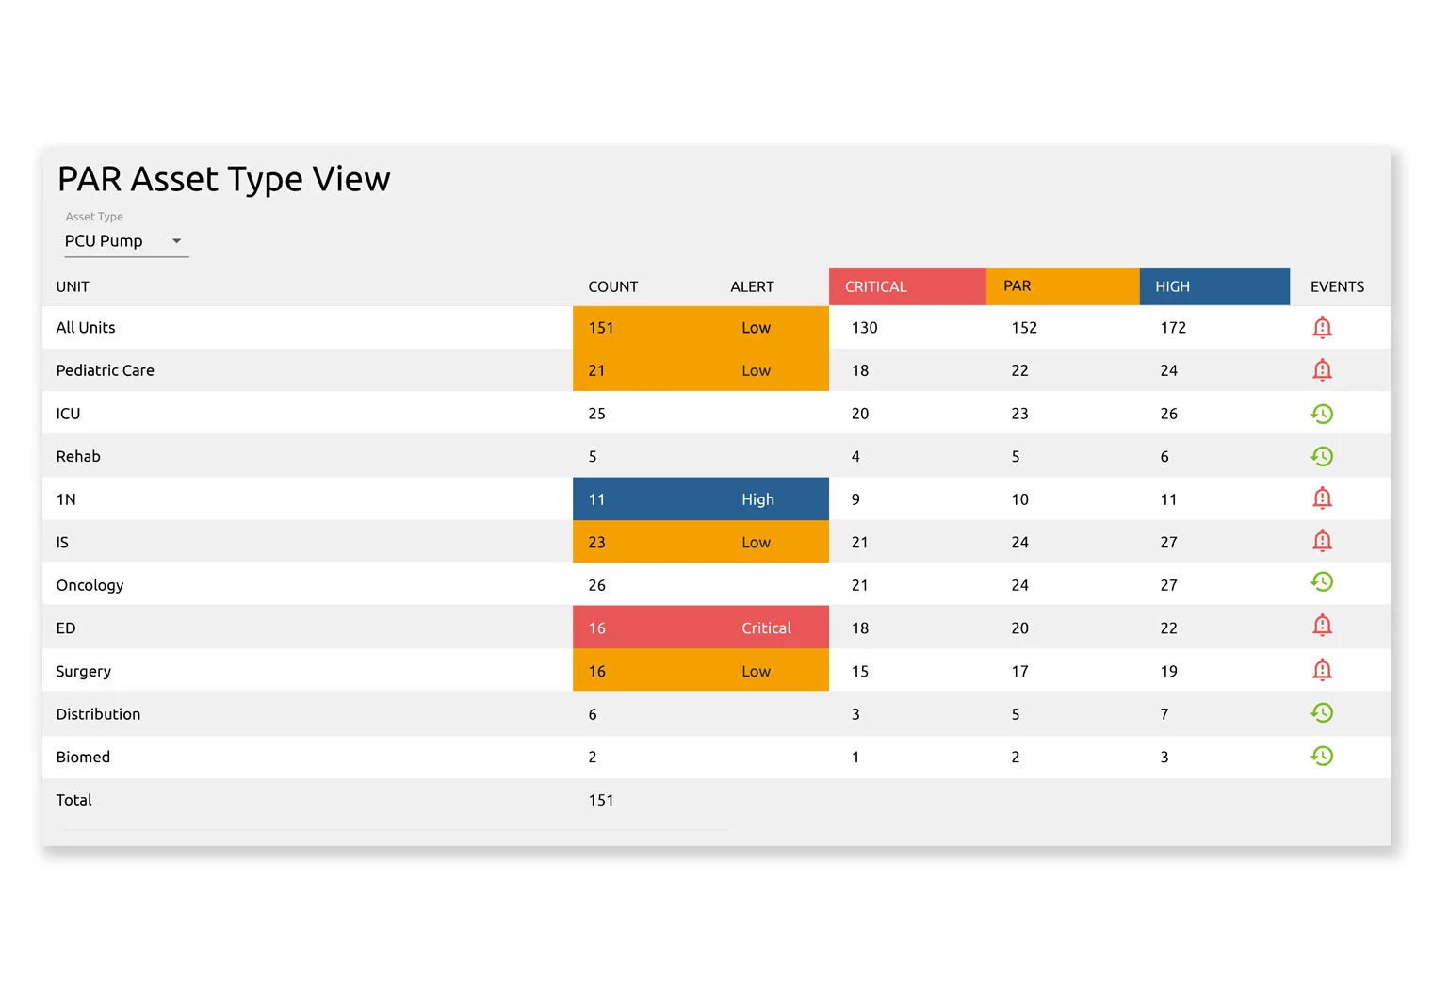
Task: Click the Critical alert cell for ED
Action: coord(700,627)
